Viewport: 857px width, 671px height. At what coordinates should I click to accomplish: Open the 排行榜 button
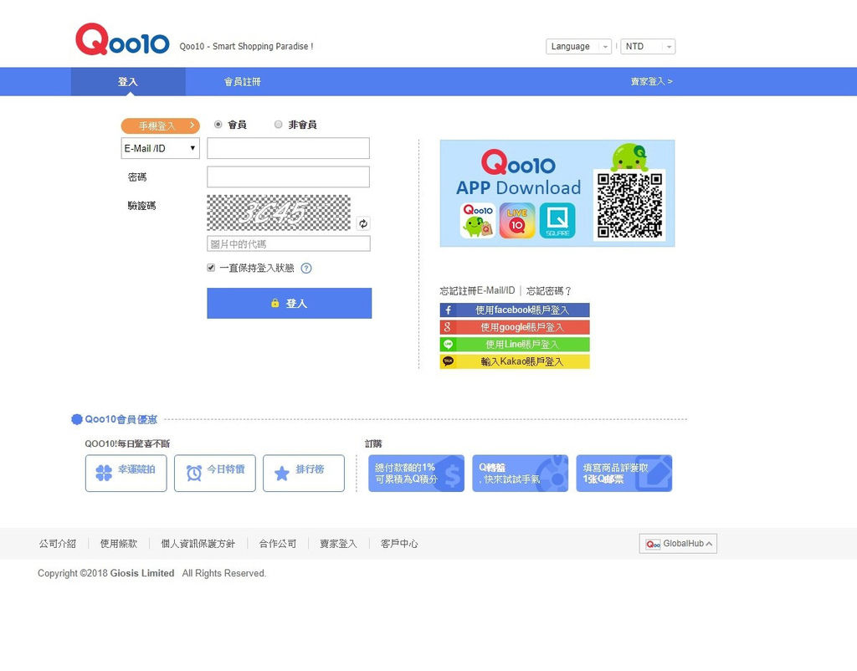[304, 474]
